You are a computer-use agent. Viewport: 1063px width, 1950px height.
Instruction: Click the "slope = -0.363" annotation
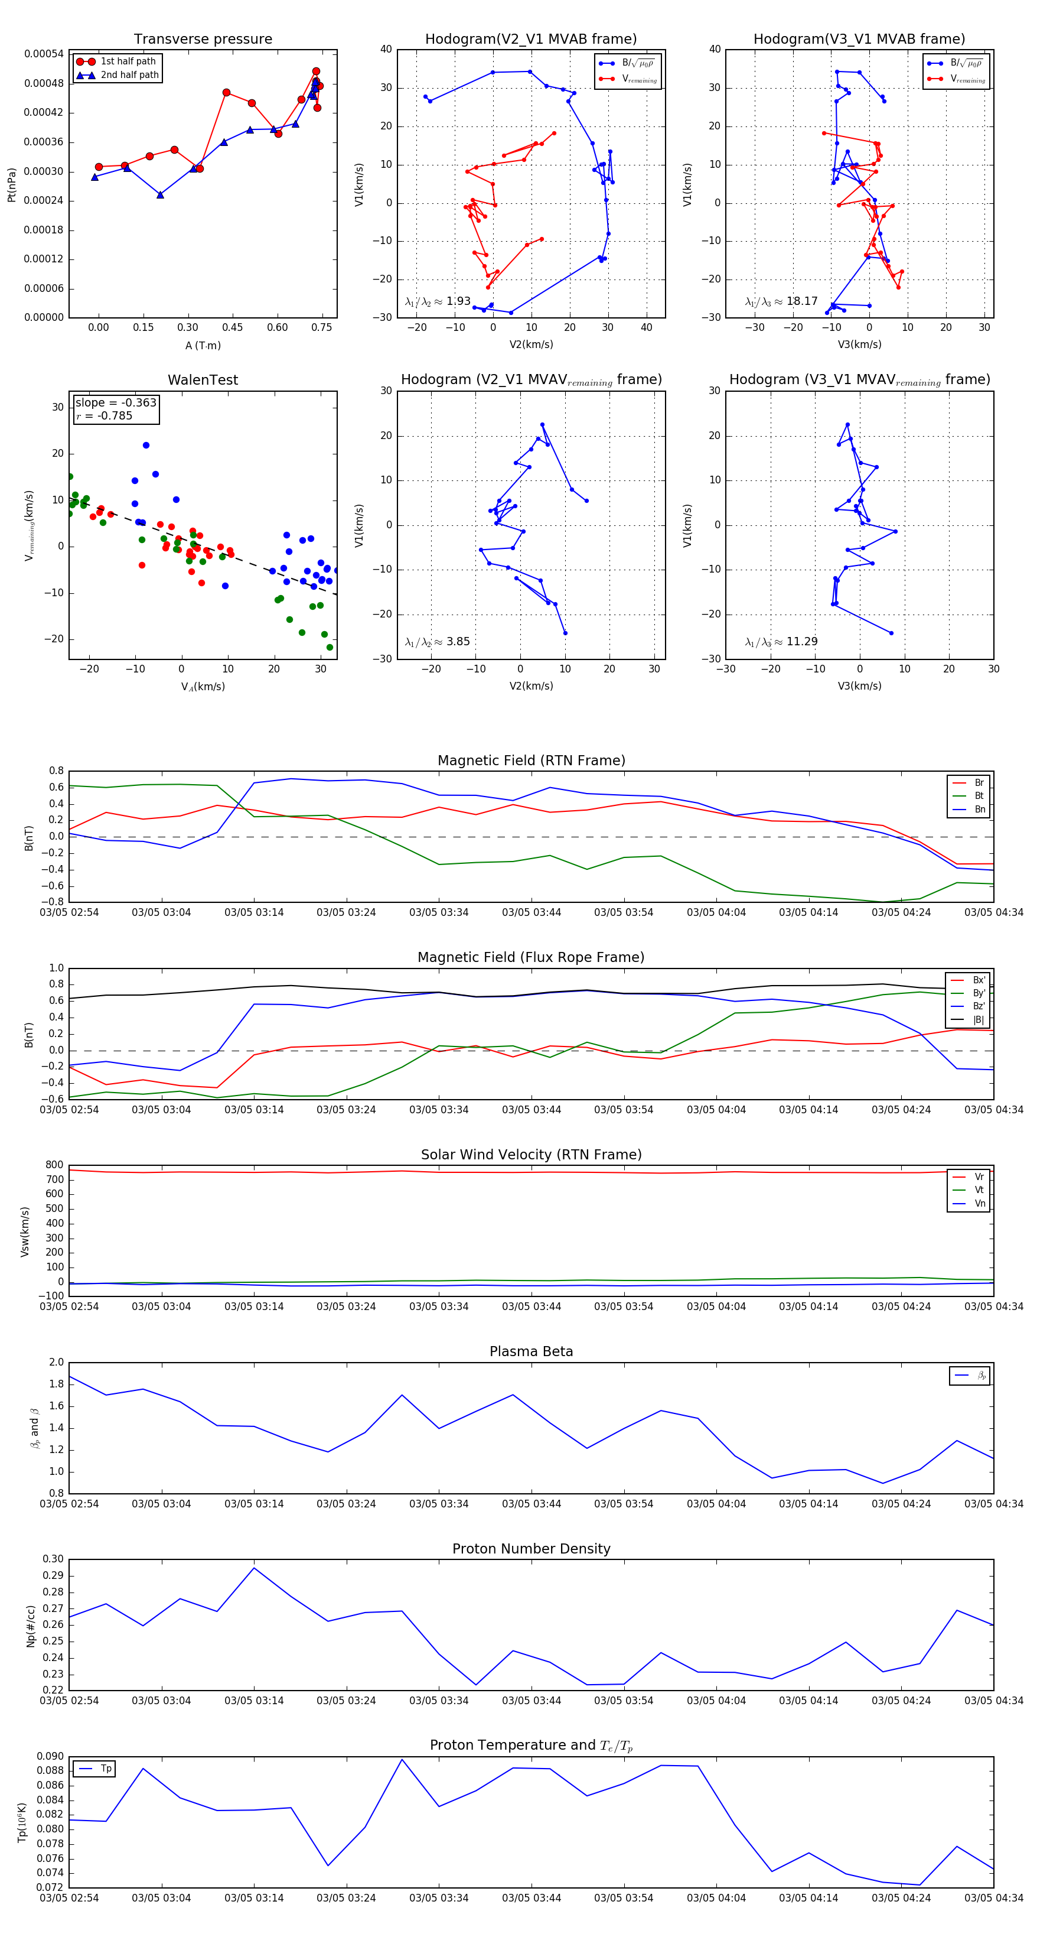(116, 403)
